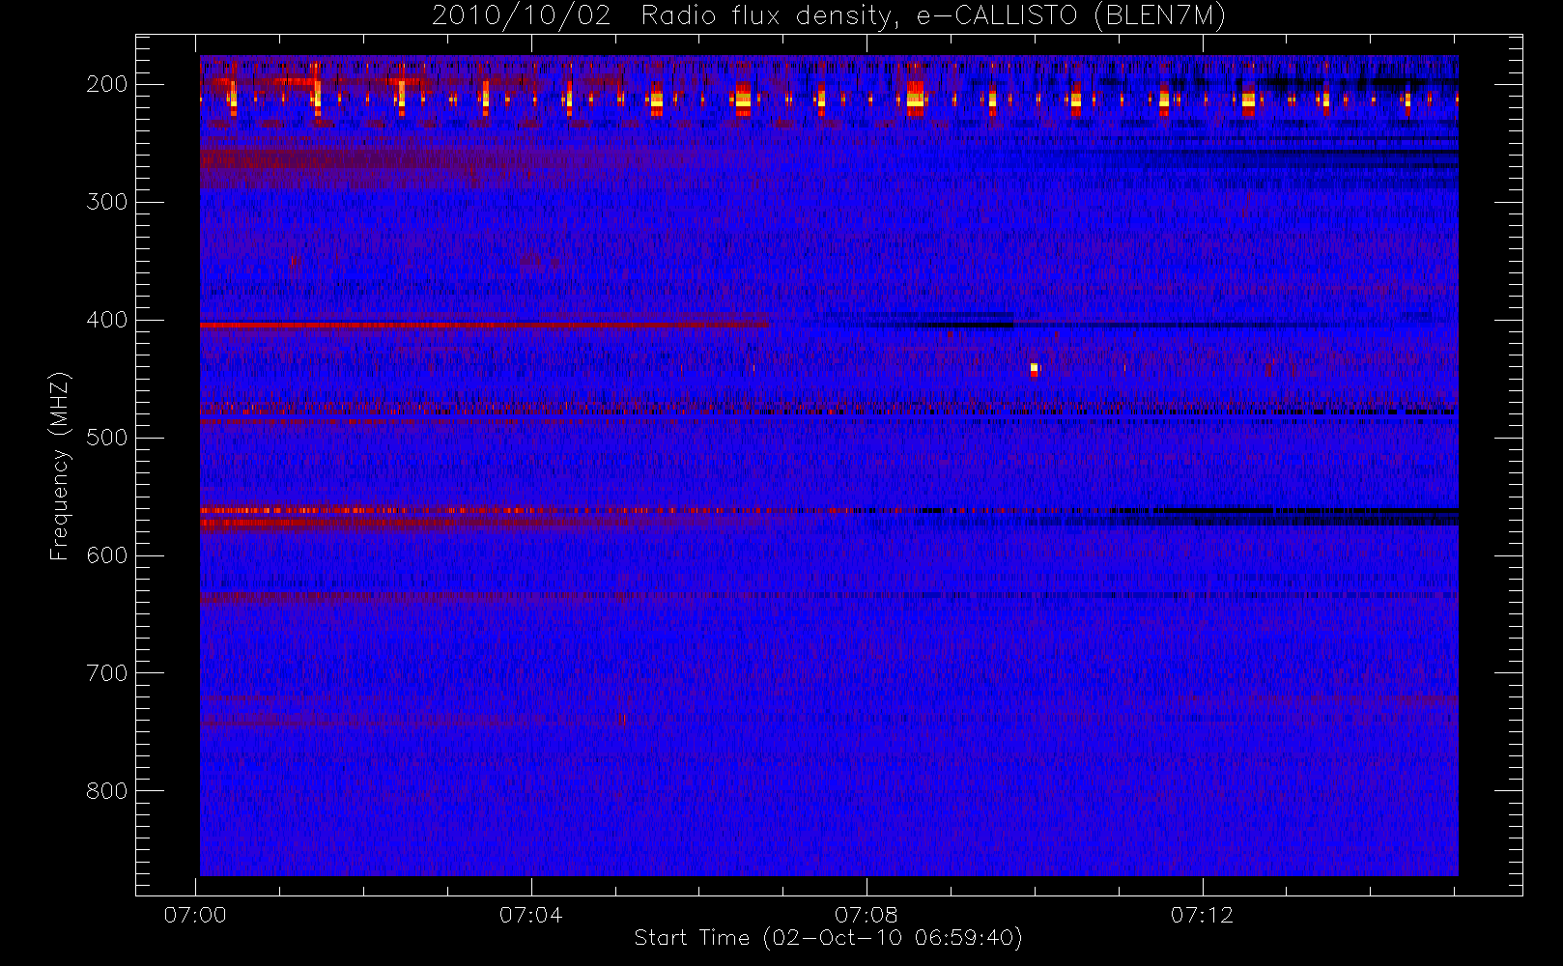1563x966 pixels.
Task: Click the 'Start Time (02-Oct-10 06:59:40)' label
Action: (x=828, y=938)
